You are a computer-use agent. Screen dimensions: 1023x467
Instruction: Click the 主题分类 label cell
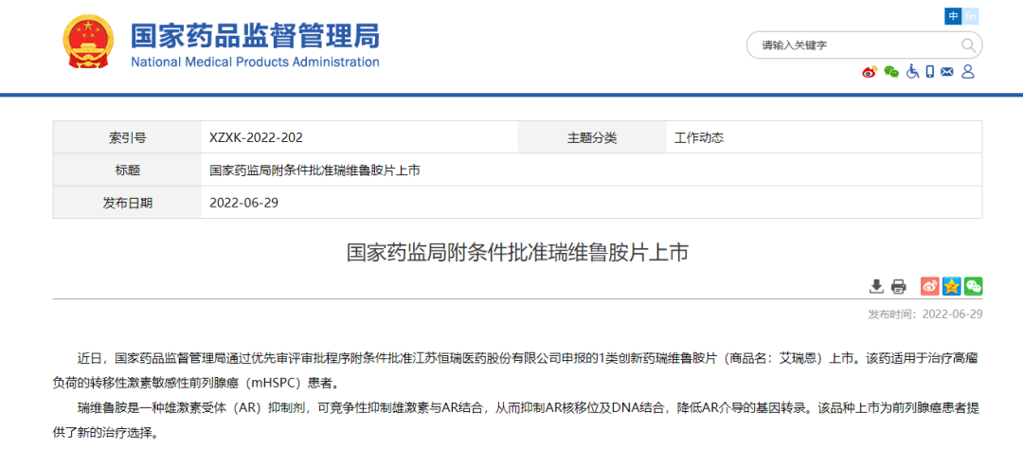592,137
